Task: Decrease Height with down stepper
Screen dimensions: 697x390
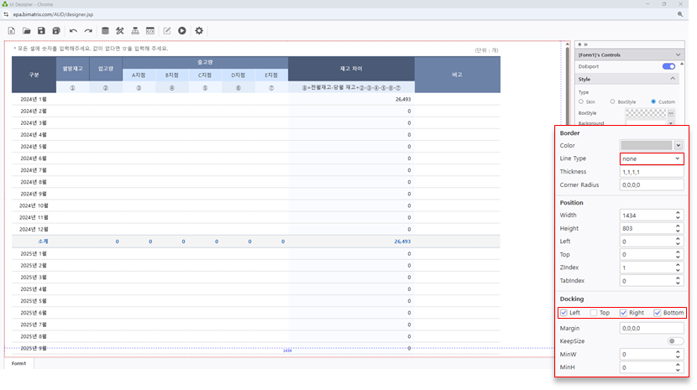Action: pos(678,231)
